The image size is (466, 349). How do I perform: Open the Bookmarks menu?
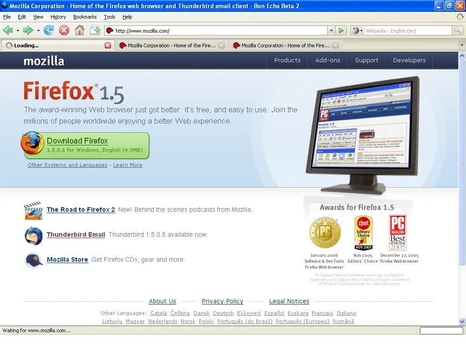pos(85,17)
